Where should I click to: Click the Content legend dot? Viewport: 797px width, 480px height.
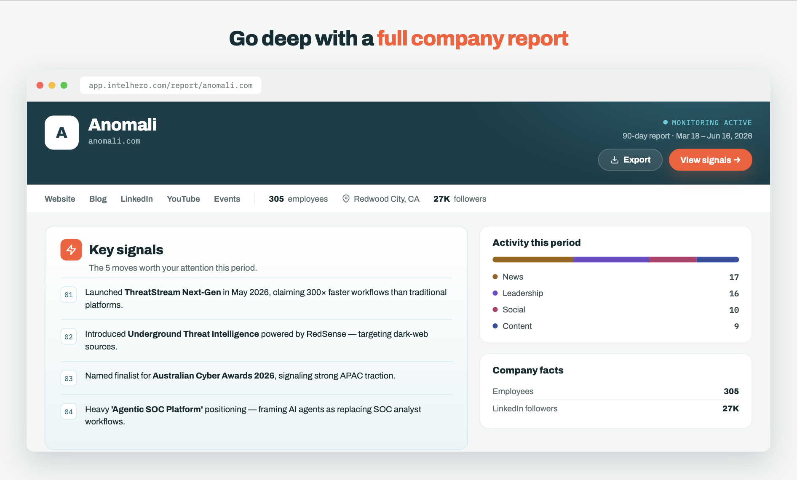click(x=495, y=326)
